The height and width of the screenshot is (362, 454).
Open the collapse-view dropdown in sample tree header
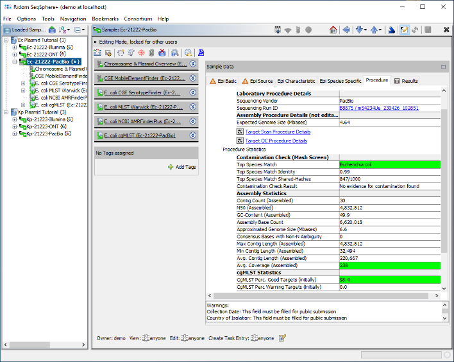(x=80, y=30)
